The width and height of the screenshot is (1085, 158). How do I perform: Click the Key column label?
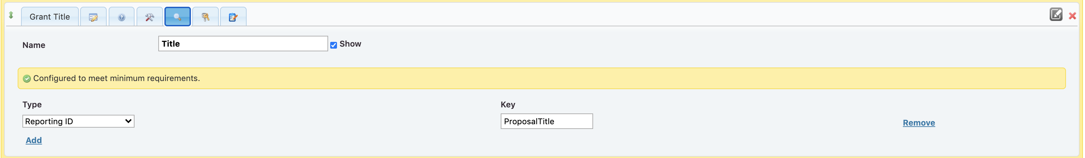tap(508, 105)
